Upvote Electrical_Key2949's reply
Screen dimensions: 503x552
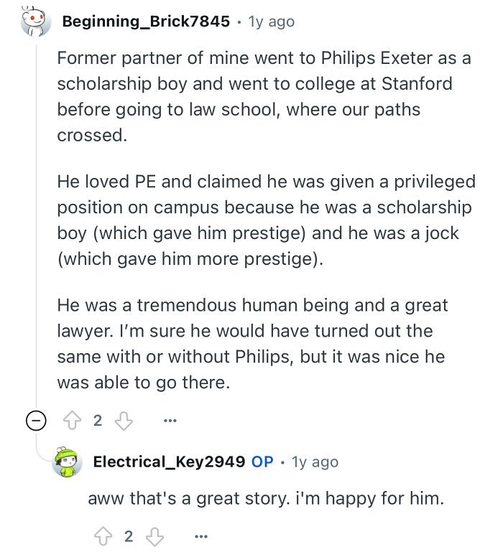click(x=104, y=535)
